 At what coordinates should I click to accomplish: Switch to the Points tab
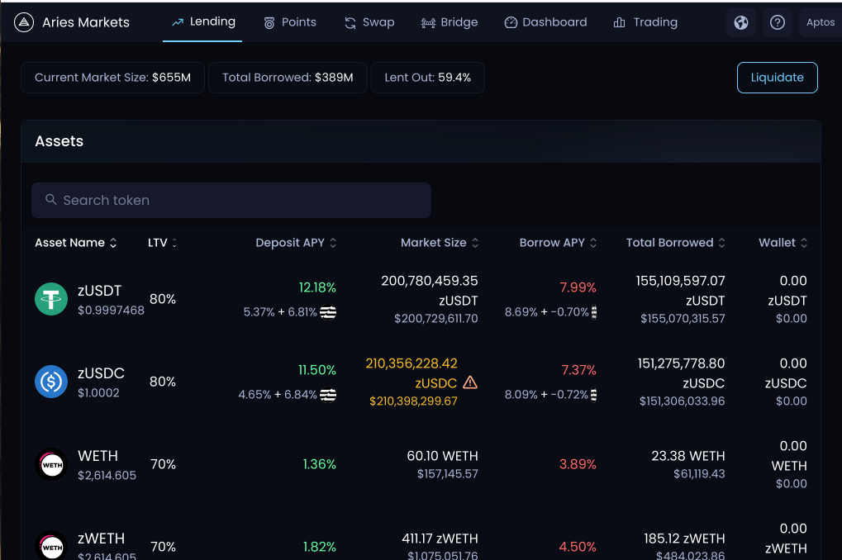[290, 22]
